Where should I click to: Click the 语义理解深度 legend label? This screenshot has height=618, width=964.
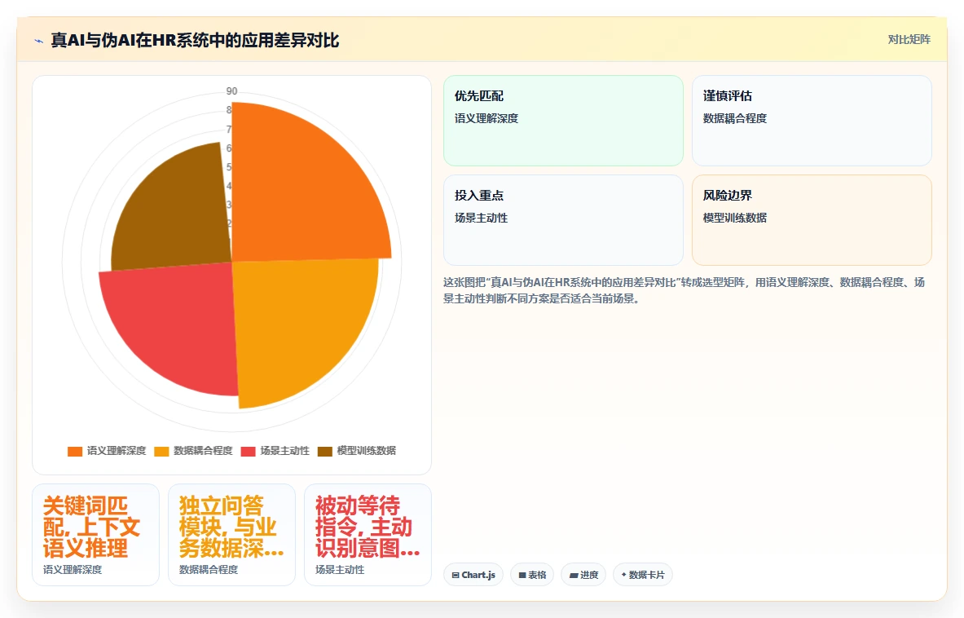[x=117, y=451]
